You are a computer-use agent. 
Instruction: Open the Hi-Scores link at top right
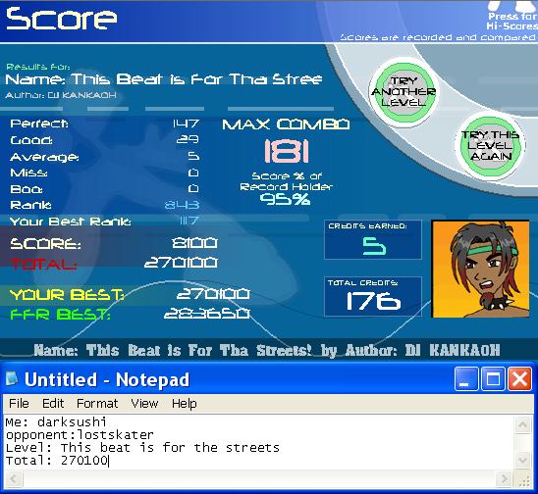click(511, 21)
